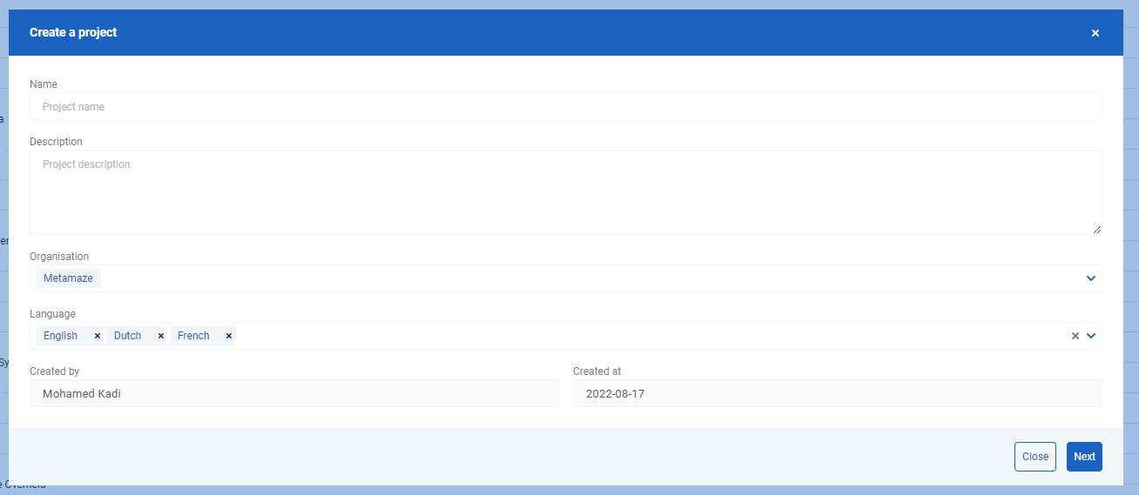Remove the Dutch language tag
The height and width of the screenshot is (495, 1139).
tap(161, 336)
